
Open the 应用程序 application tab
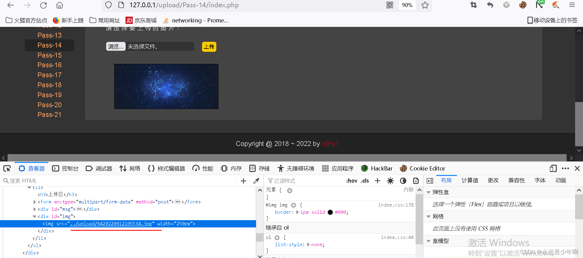[x=338, y=168]
